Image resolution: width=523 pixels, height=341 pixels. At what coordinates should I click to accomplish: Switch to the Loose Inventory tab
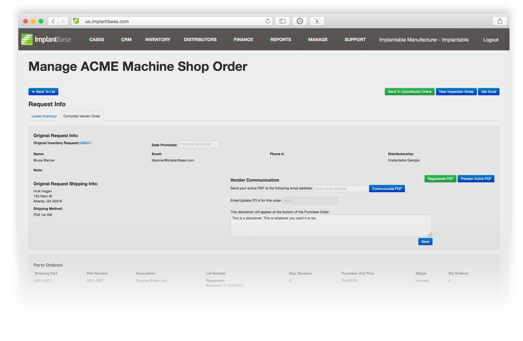click(44, 116)
